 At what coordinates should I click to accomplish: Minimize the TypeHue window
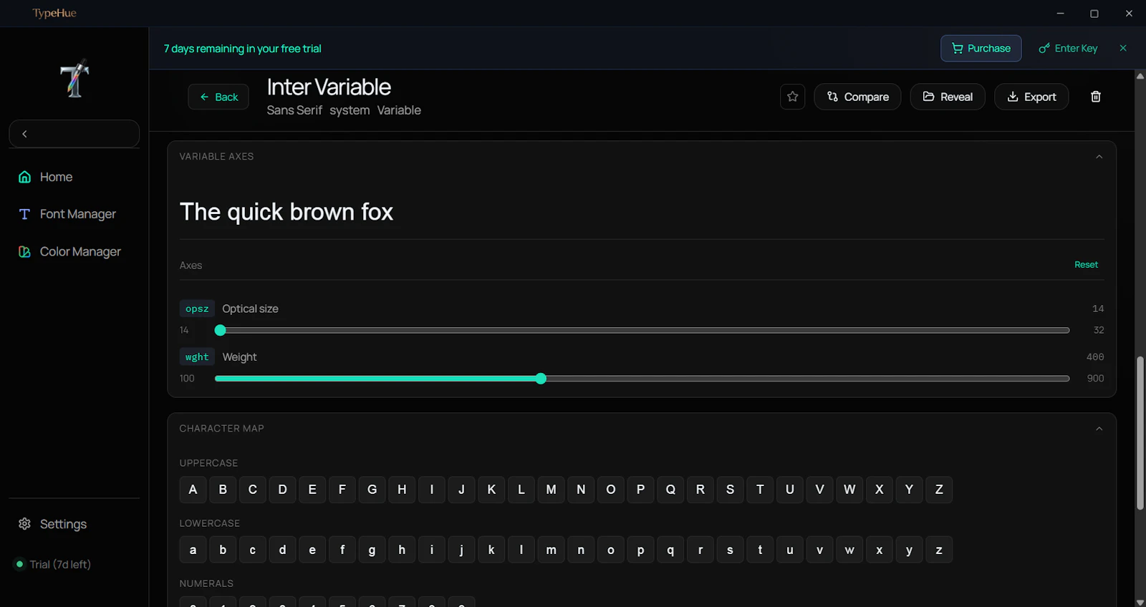(1060, 14)
